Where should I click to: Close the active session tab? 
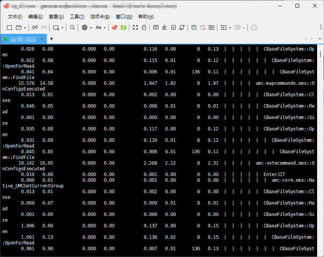[x=42, y=39]
